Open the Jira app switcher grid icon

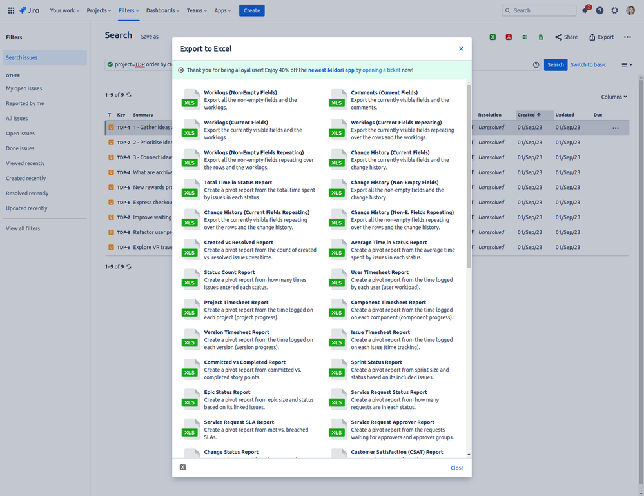pos(11,10)
